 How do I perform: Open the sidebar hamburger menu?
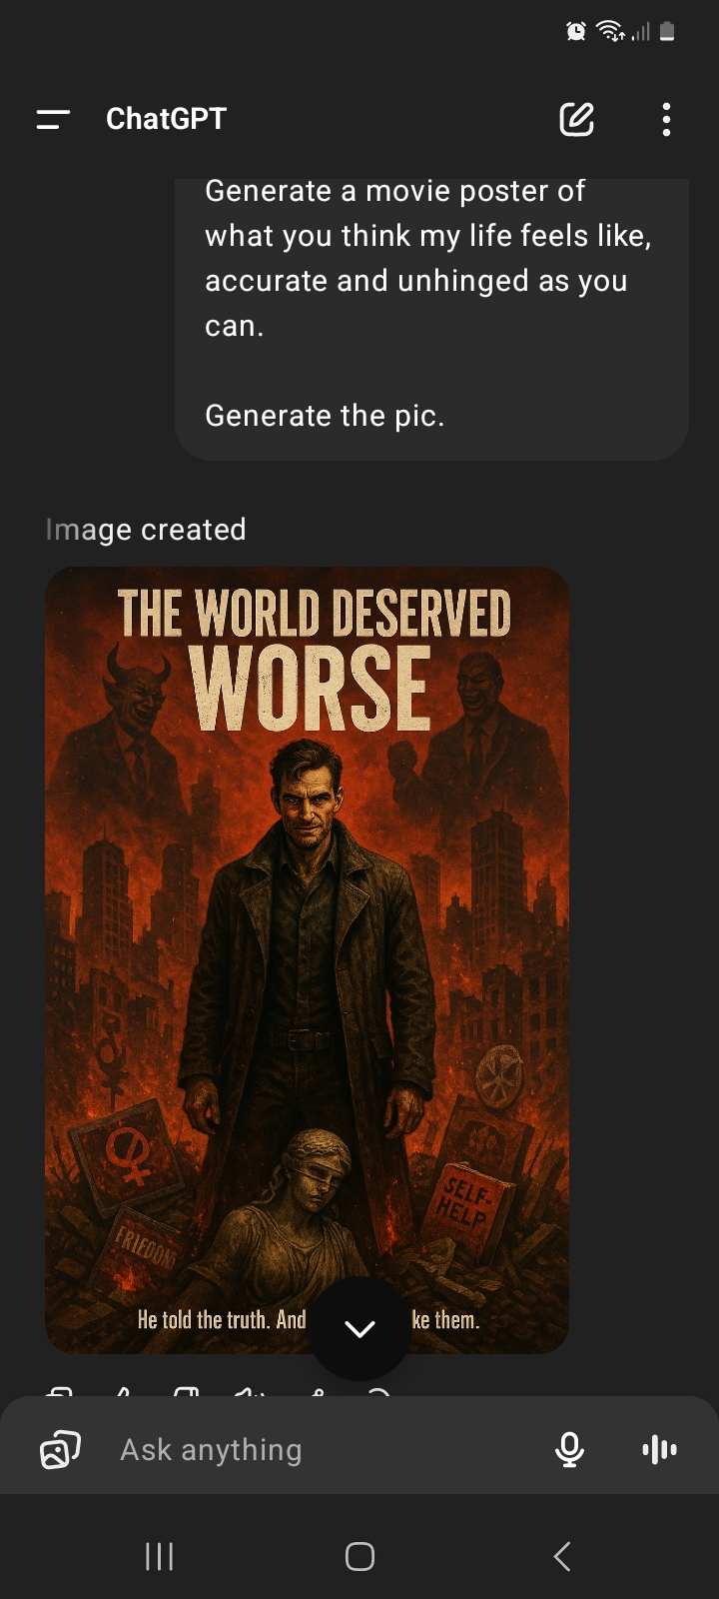[53, 120]
